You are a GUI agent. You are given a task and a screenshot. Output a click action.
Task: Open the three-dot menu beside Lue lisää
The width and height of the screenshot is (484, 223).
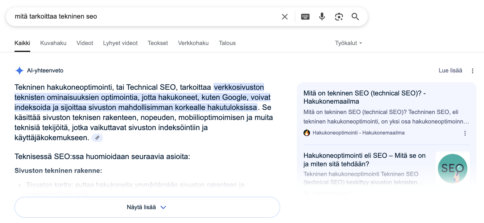pos(472,71)
